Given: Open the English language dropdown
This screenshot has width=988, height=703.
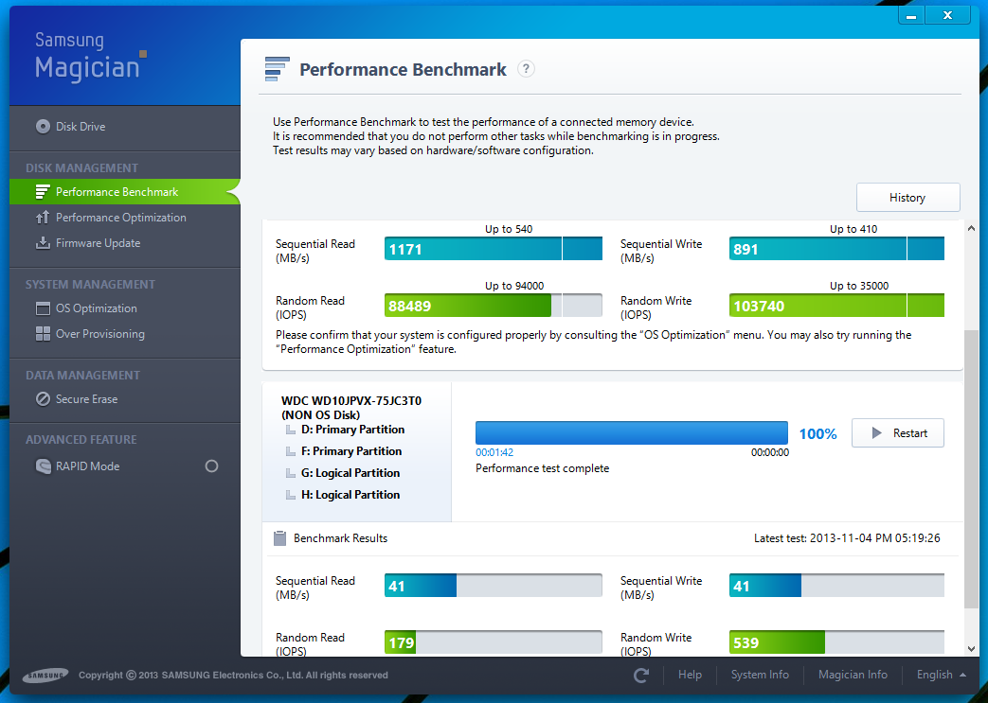Looking at the screenshot, I should (x=942, y=675).
